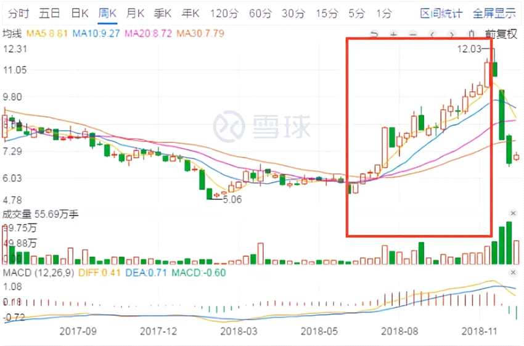Select the 月K timeframe tab
Viewport: 524px width, 346px height.
pyautogui.click(x=135, y=14)
